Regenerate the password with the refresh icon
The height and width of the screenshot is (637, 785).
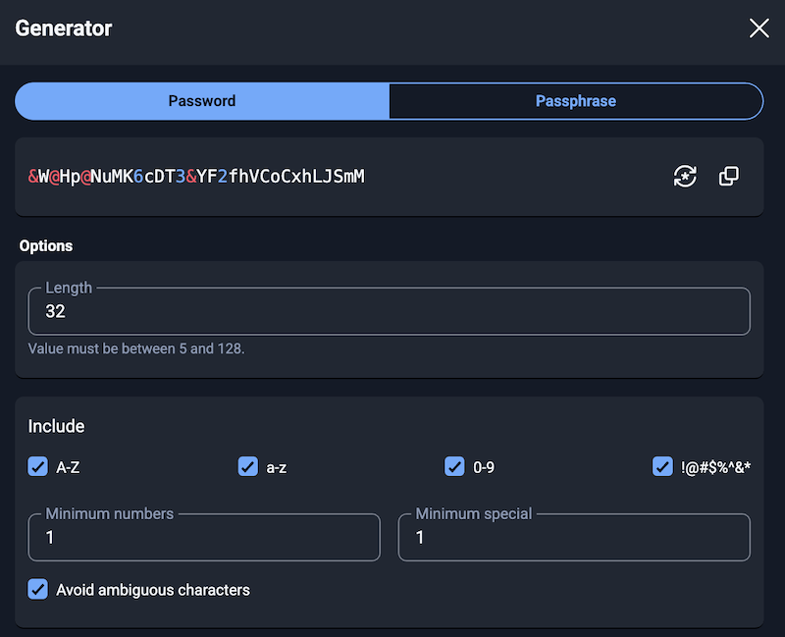pyautogui.click(x=685, y=177)
